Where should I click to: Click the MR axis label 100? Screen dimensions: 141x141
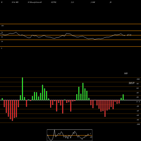click(x=138, y=79)
